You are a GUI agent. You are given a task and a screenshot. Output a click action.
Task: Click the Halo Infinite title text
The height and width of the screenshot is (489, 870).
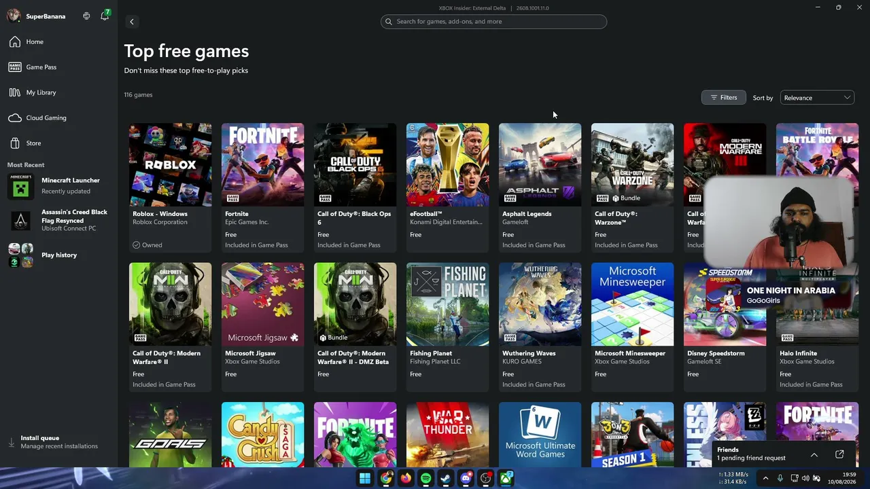799,354
